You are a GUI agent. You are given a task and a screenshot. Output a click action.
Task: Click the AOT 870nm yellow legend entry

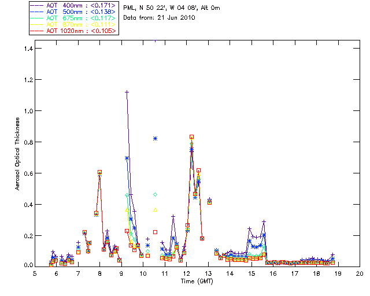tap(73, 24)
